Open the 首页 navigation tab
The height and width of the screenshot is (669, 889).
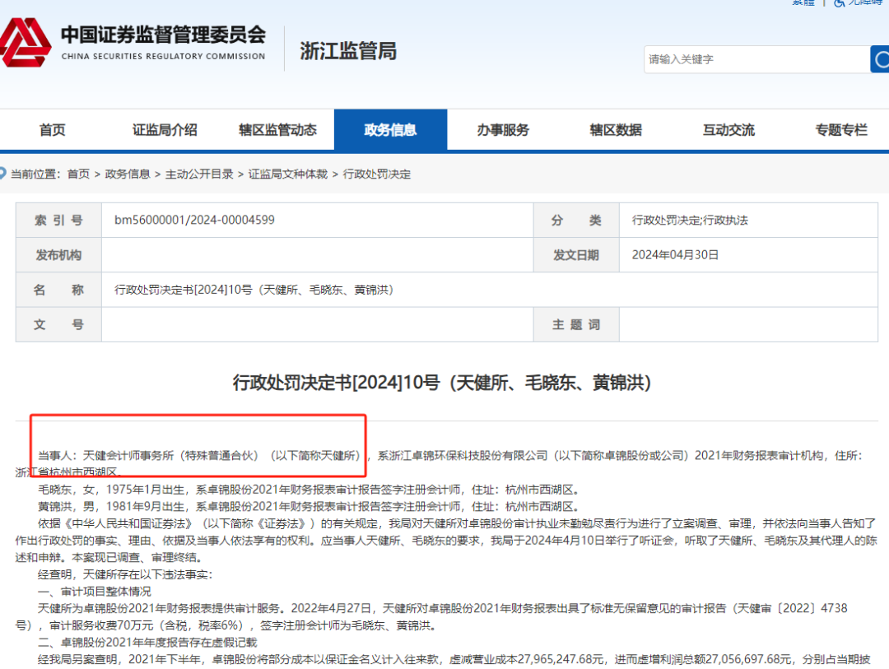[x=52, y=130]
